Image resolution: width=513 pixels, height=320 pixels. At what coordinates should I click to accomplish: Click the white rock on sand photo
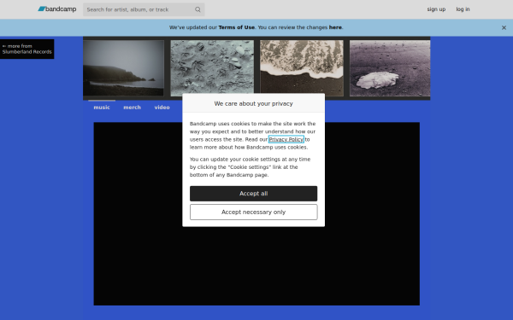[x=390, y=68]
